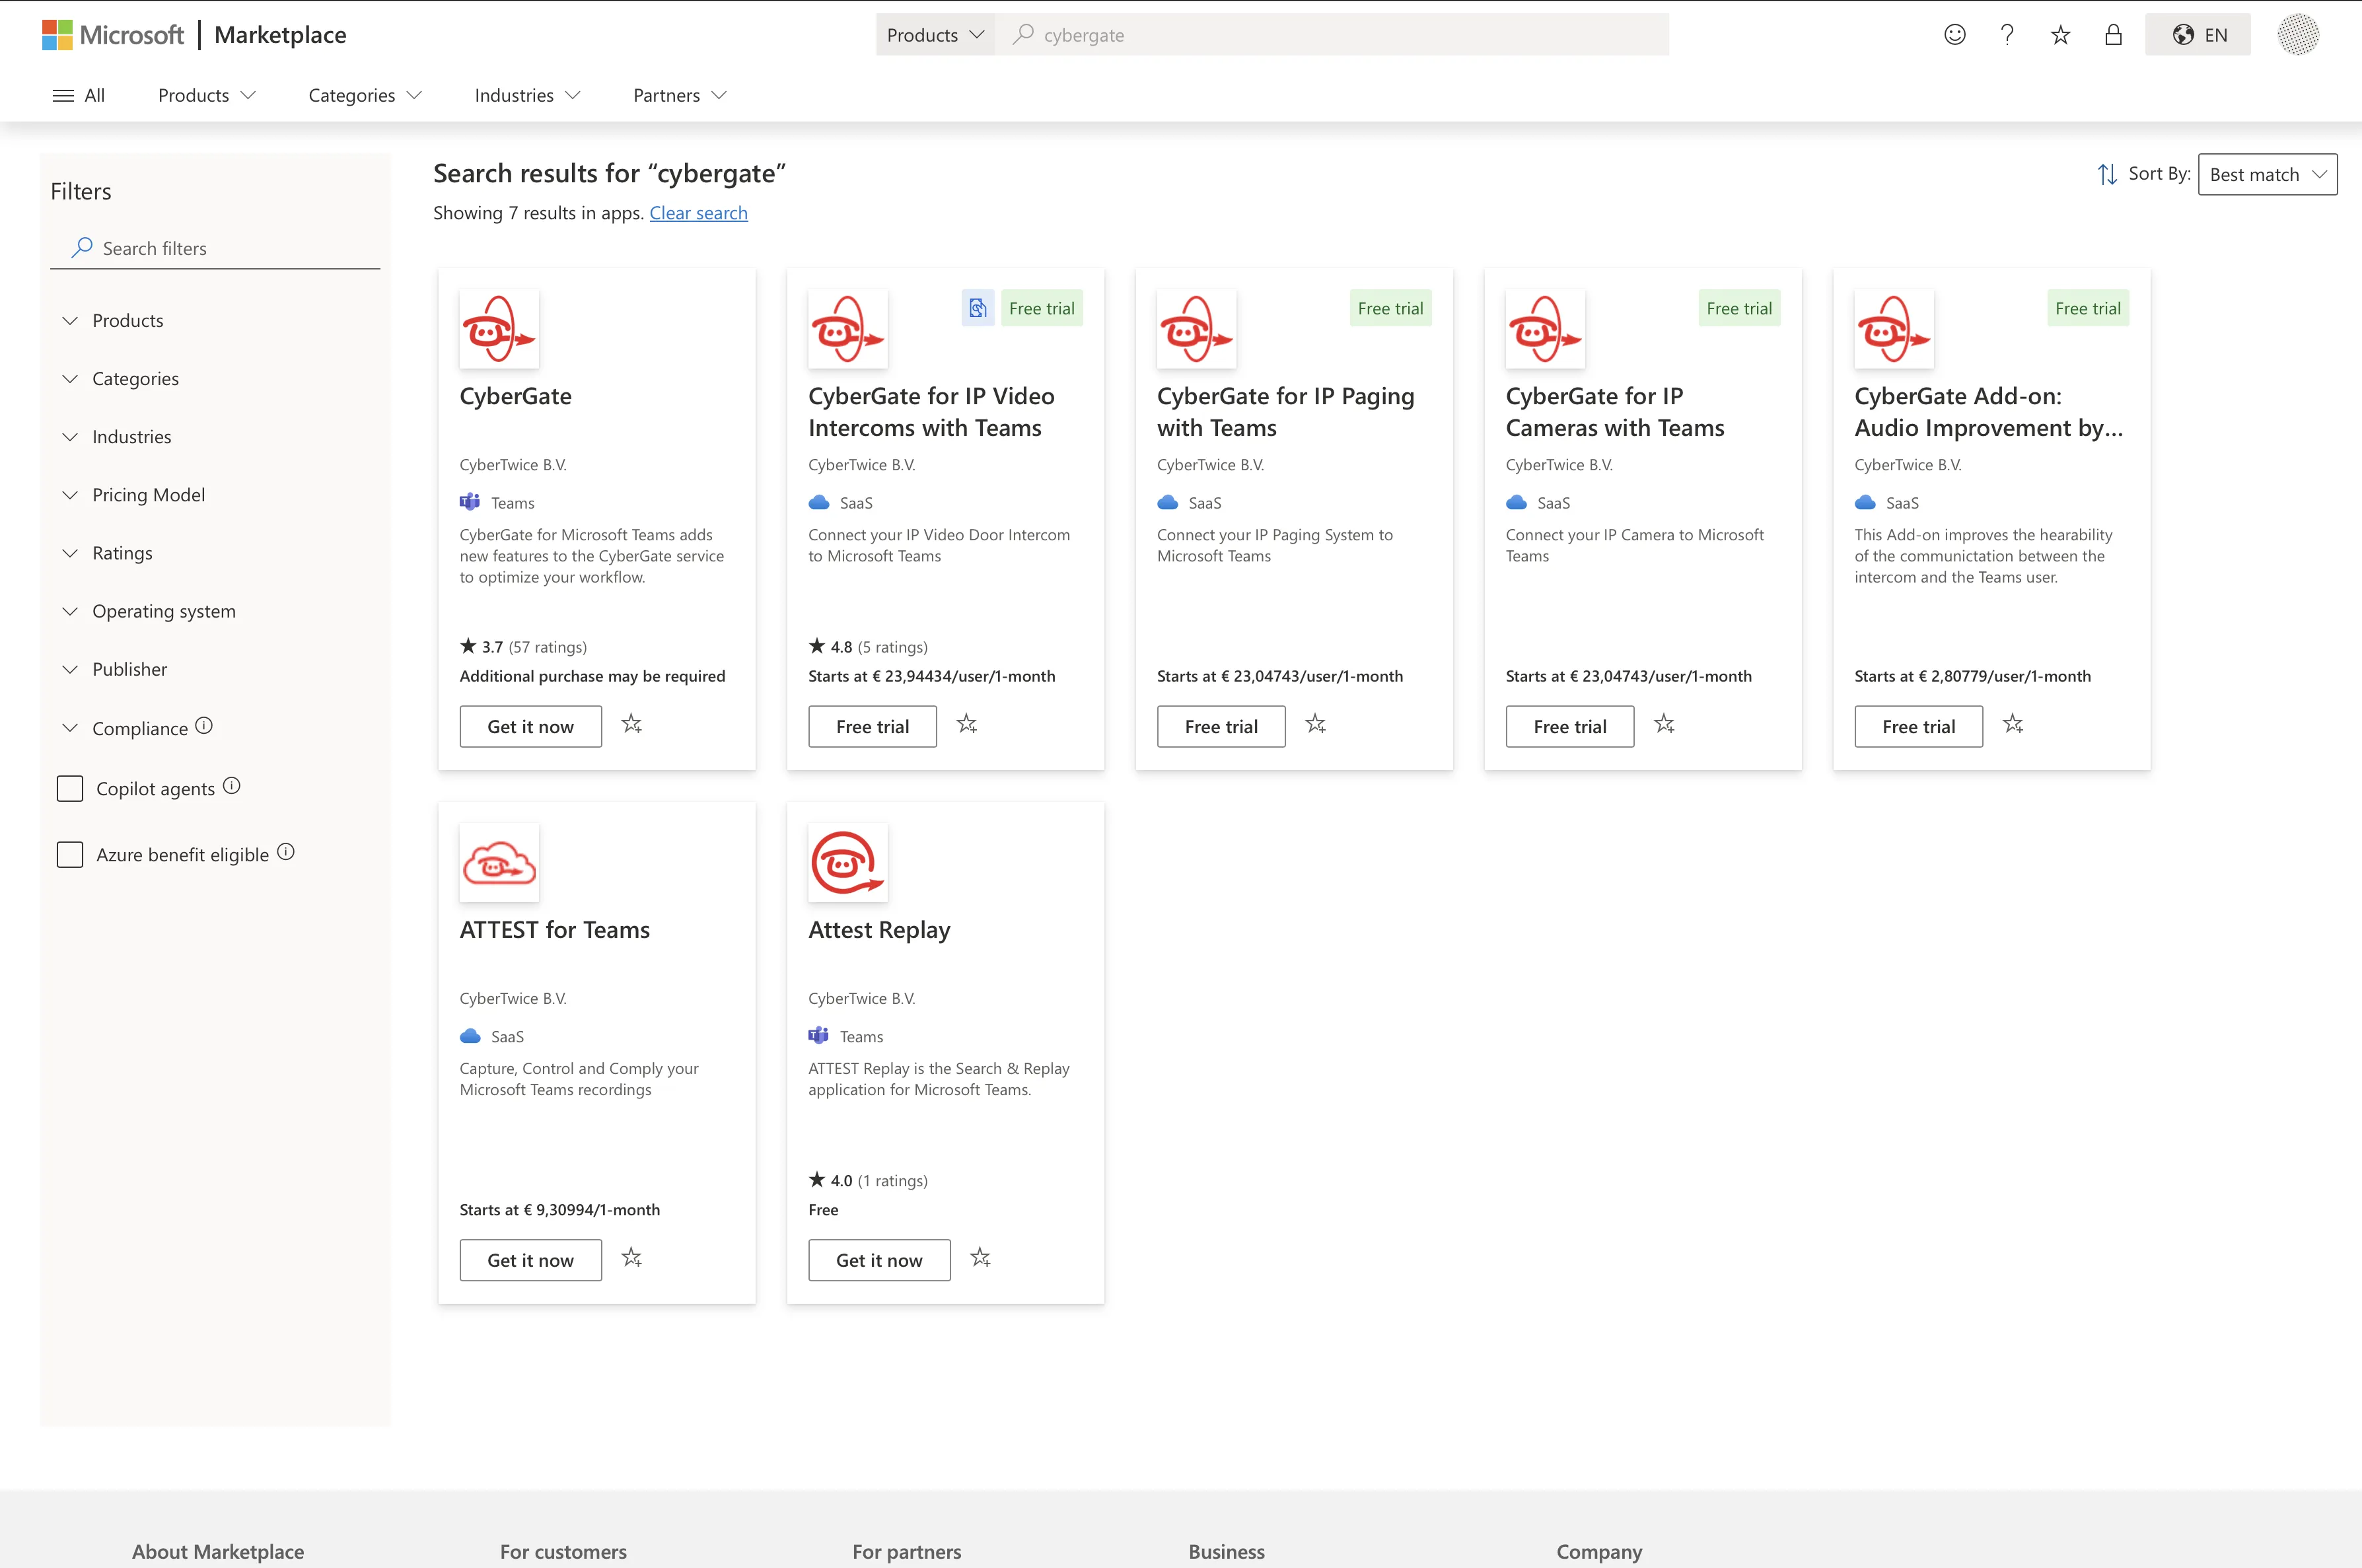The image size is (2362, 1568).
Task: Favorite CyberGate Add-on Audio Improvement star
Action: (2013, 724)
